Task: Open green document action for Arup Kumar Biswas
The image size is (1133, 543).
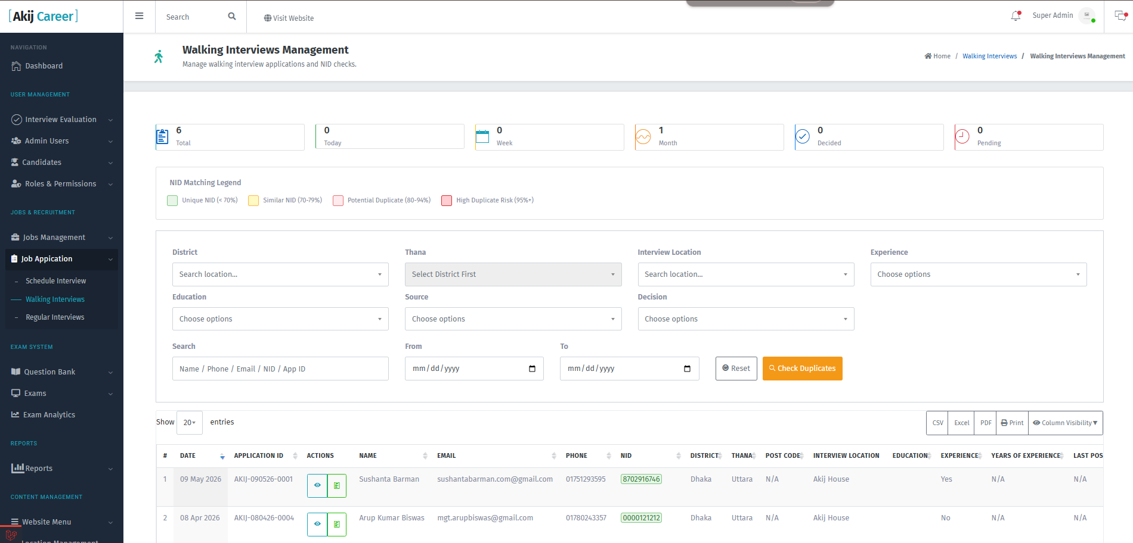Action: (337, 524)
